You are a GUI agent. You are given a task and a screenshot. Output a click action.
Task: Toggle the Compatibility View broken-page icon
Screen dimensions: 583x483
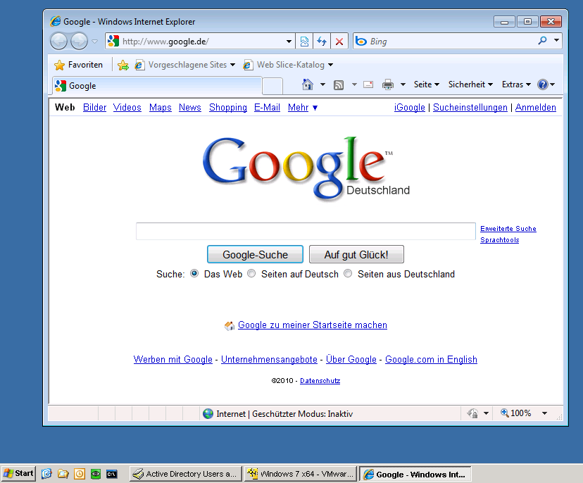[x=304, y=42]
